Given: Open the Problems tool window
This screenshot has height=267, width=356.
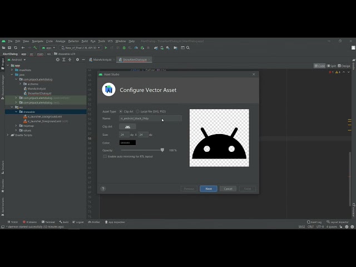Looking at the screenshot, I should click(29, 222).
